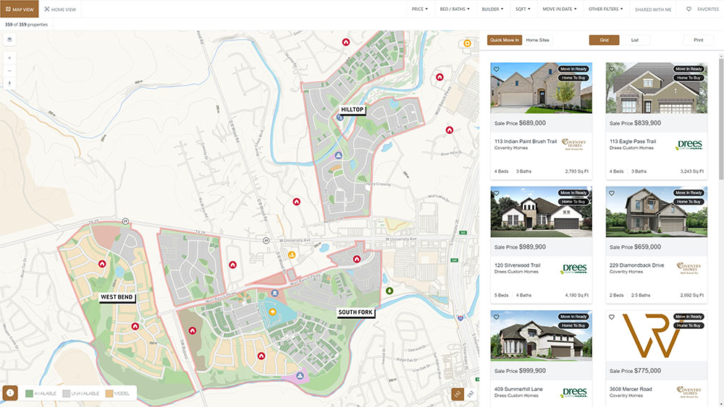Image resolution: width=724 pixels, height=407 pixels.
Task: Open the Favorites list
Action: point(708,9)
